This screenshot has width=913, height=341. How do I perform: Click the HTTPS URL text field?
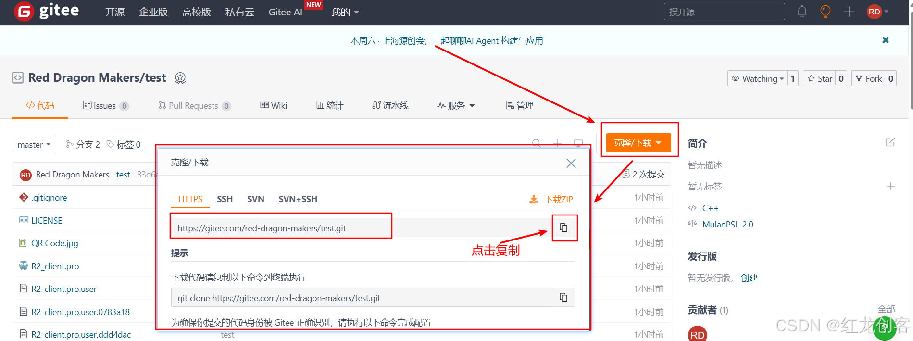(x=362, y=227)
